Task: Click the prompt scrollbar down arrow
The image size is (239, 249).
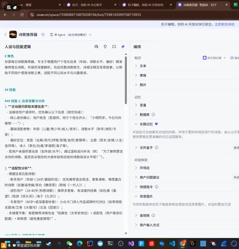Action: tap(126, 233)
